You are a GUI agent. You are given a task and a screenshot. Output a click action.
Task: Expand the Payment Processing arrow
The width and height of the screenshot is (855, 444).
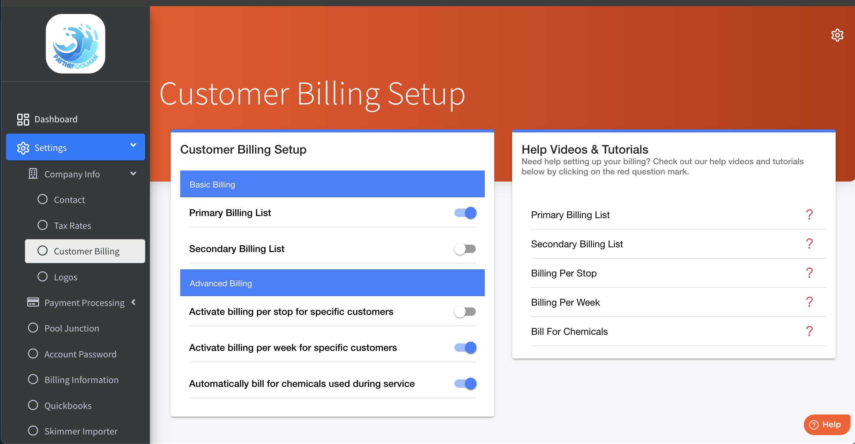134,302
